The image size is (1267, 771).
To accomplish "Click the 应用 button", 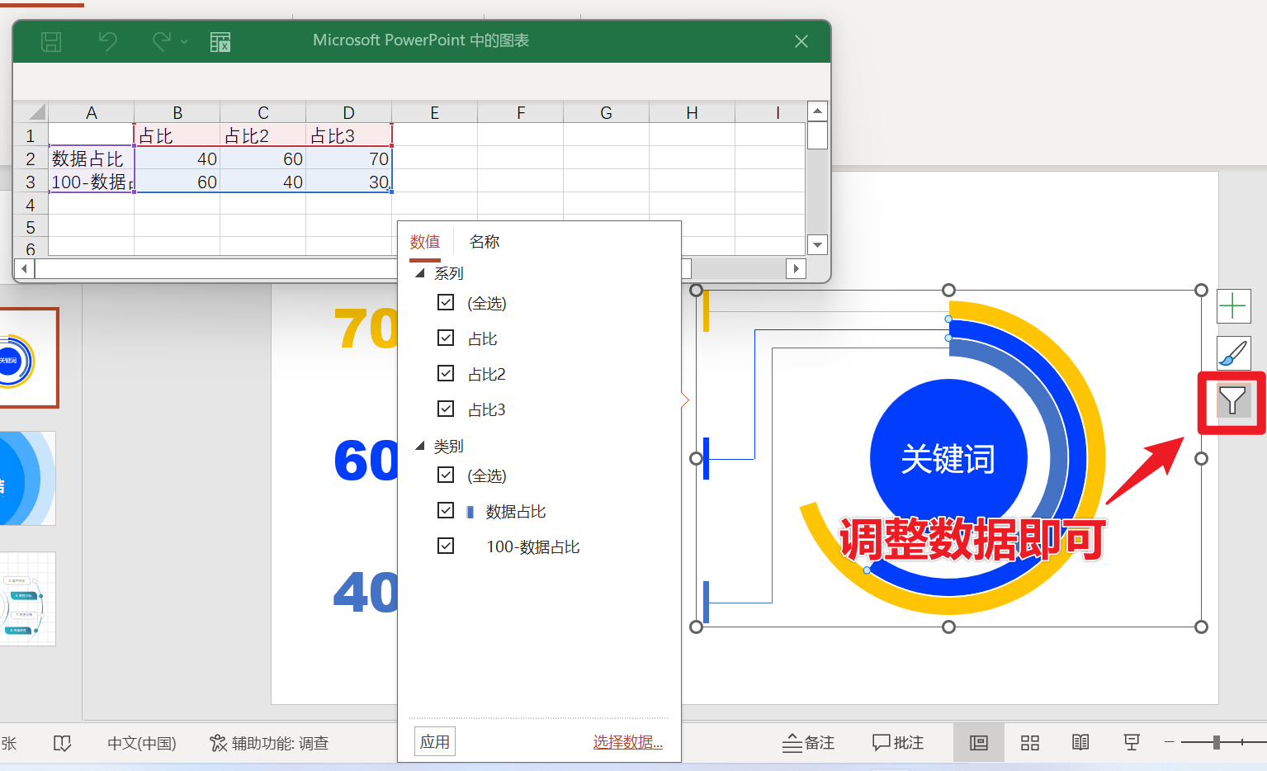I will click(435, 741).
